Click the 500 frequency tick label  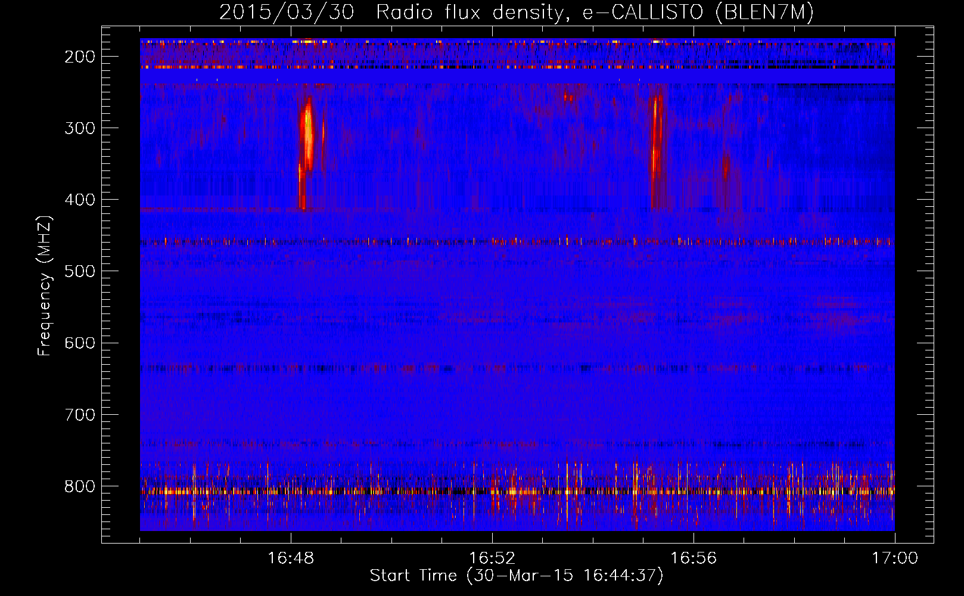pyautogui.click(x=80, y=271)
